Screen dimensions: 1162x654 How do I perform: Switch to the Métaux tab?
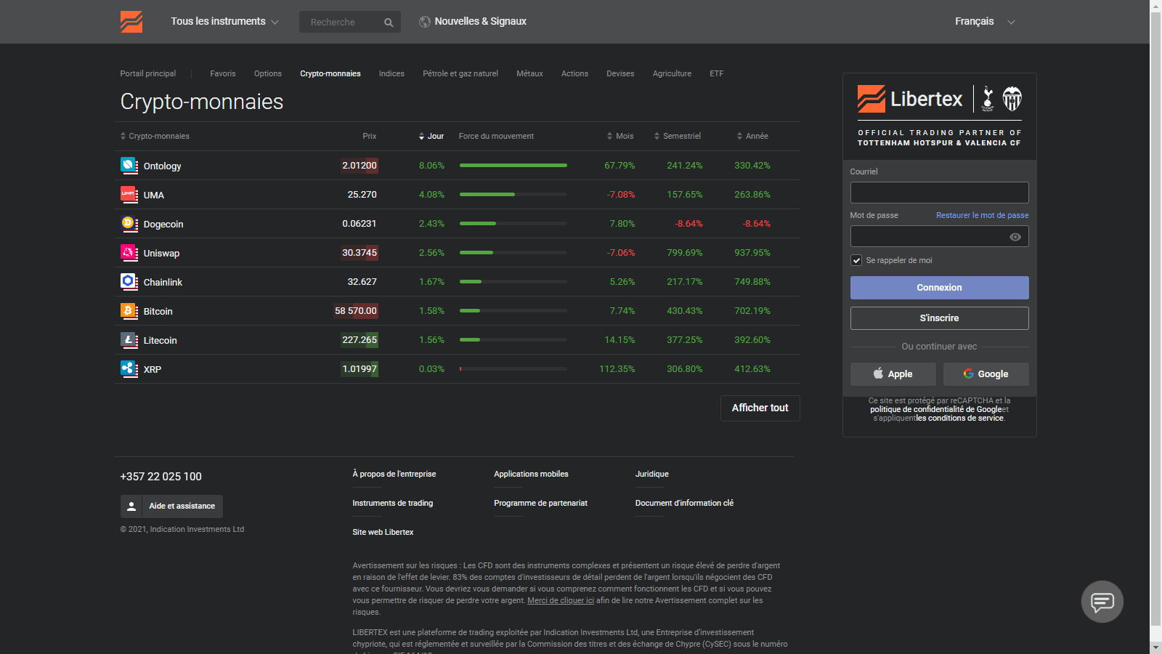pyautogui.click(x=529, y=73)
